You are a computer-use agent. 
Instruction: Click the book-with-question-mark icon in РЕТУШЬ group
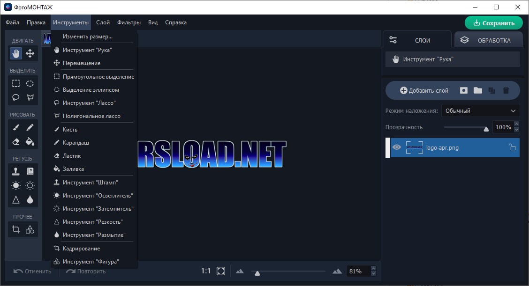point(30,171)
